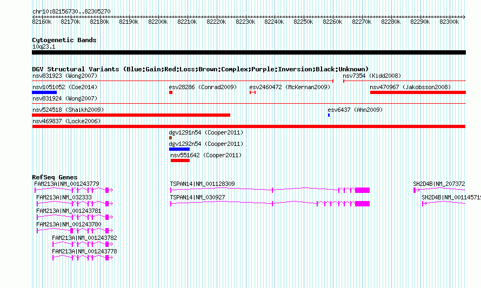Select the esv6437 (Ahn2009) small blue marker

pos(329,115)
